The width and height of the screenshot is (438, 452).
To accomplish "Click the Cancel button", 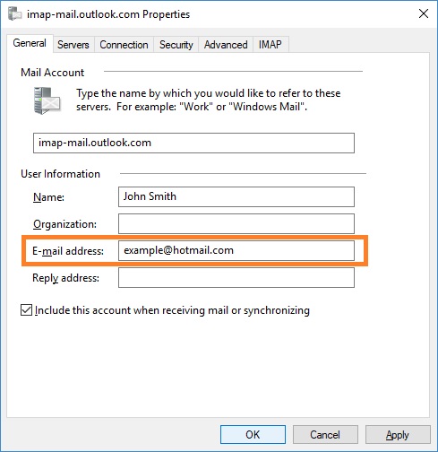I will click(325, 435).
